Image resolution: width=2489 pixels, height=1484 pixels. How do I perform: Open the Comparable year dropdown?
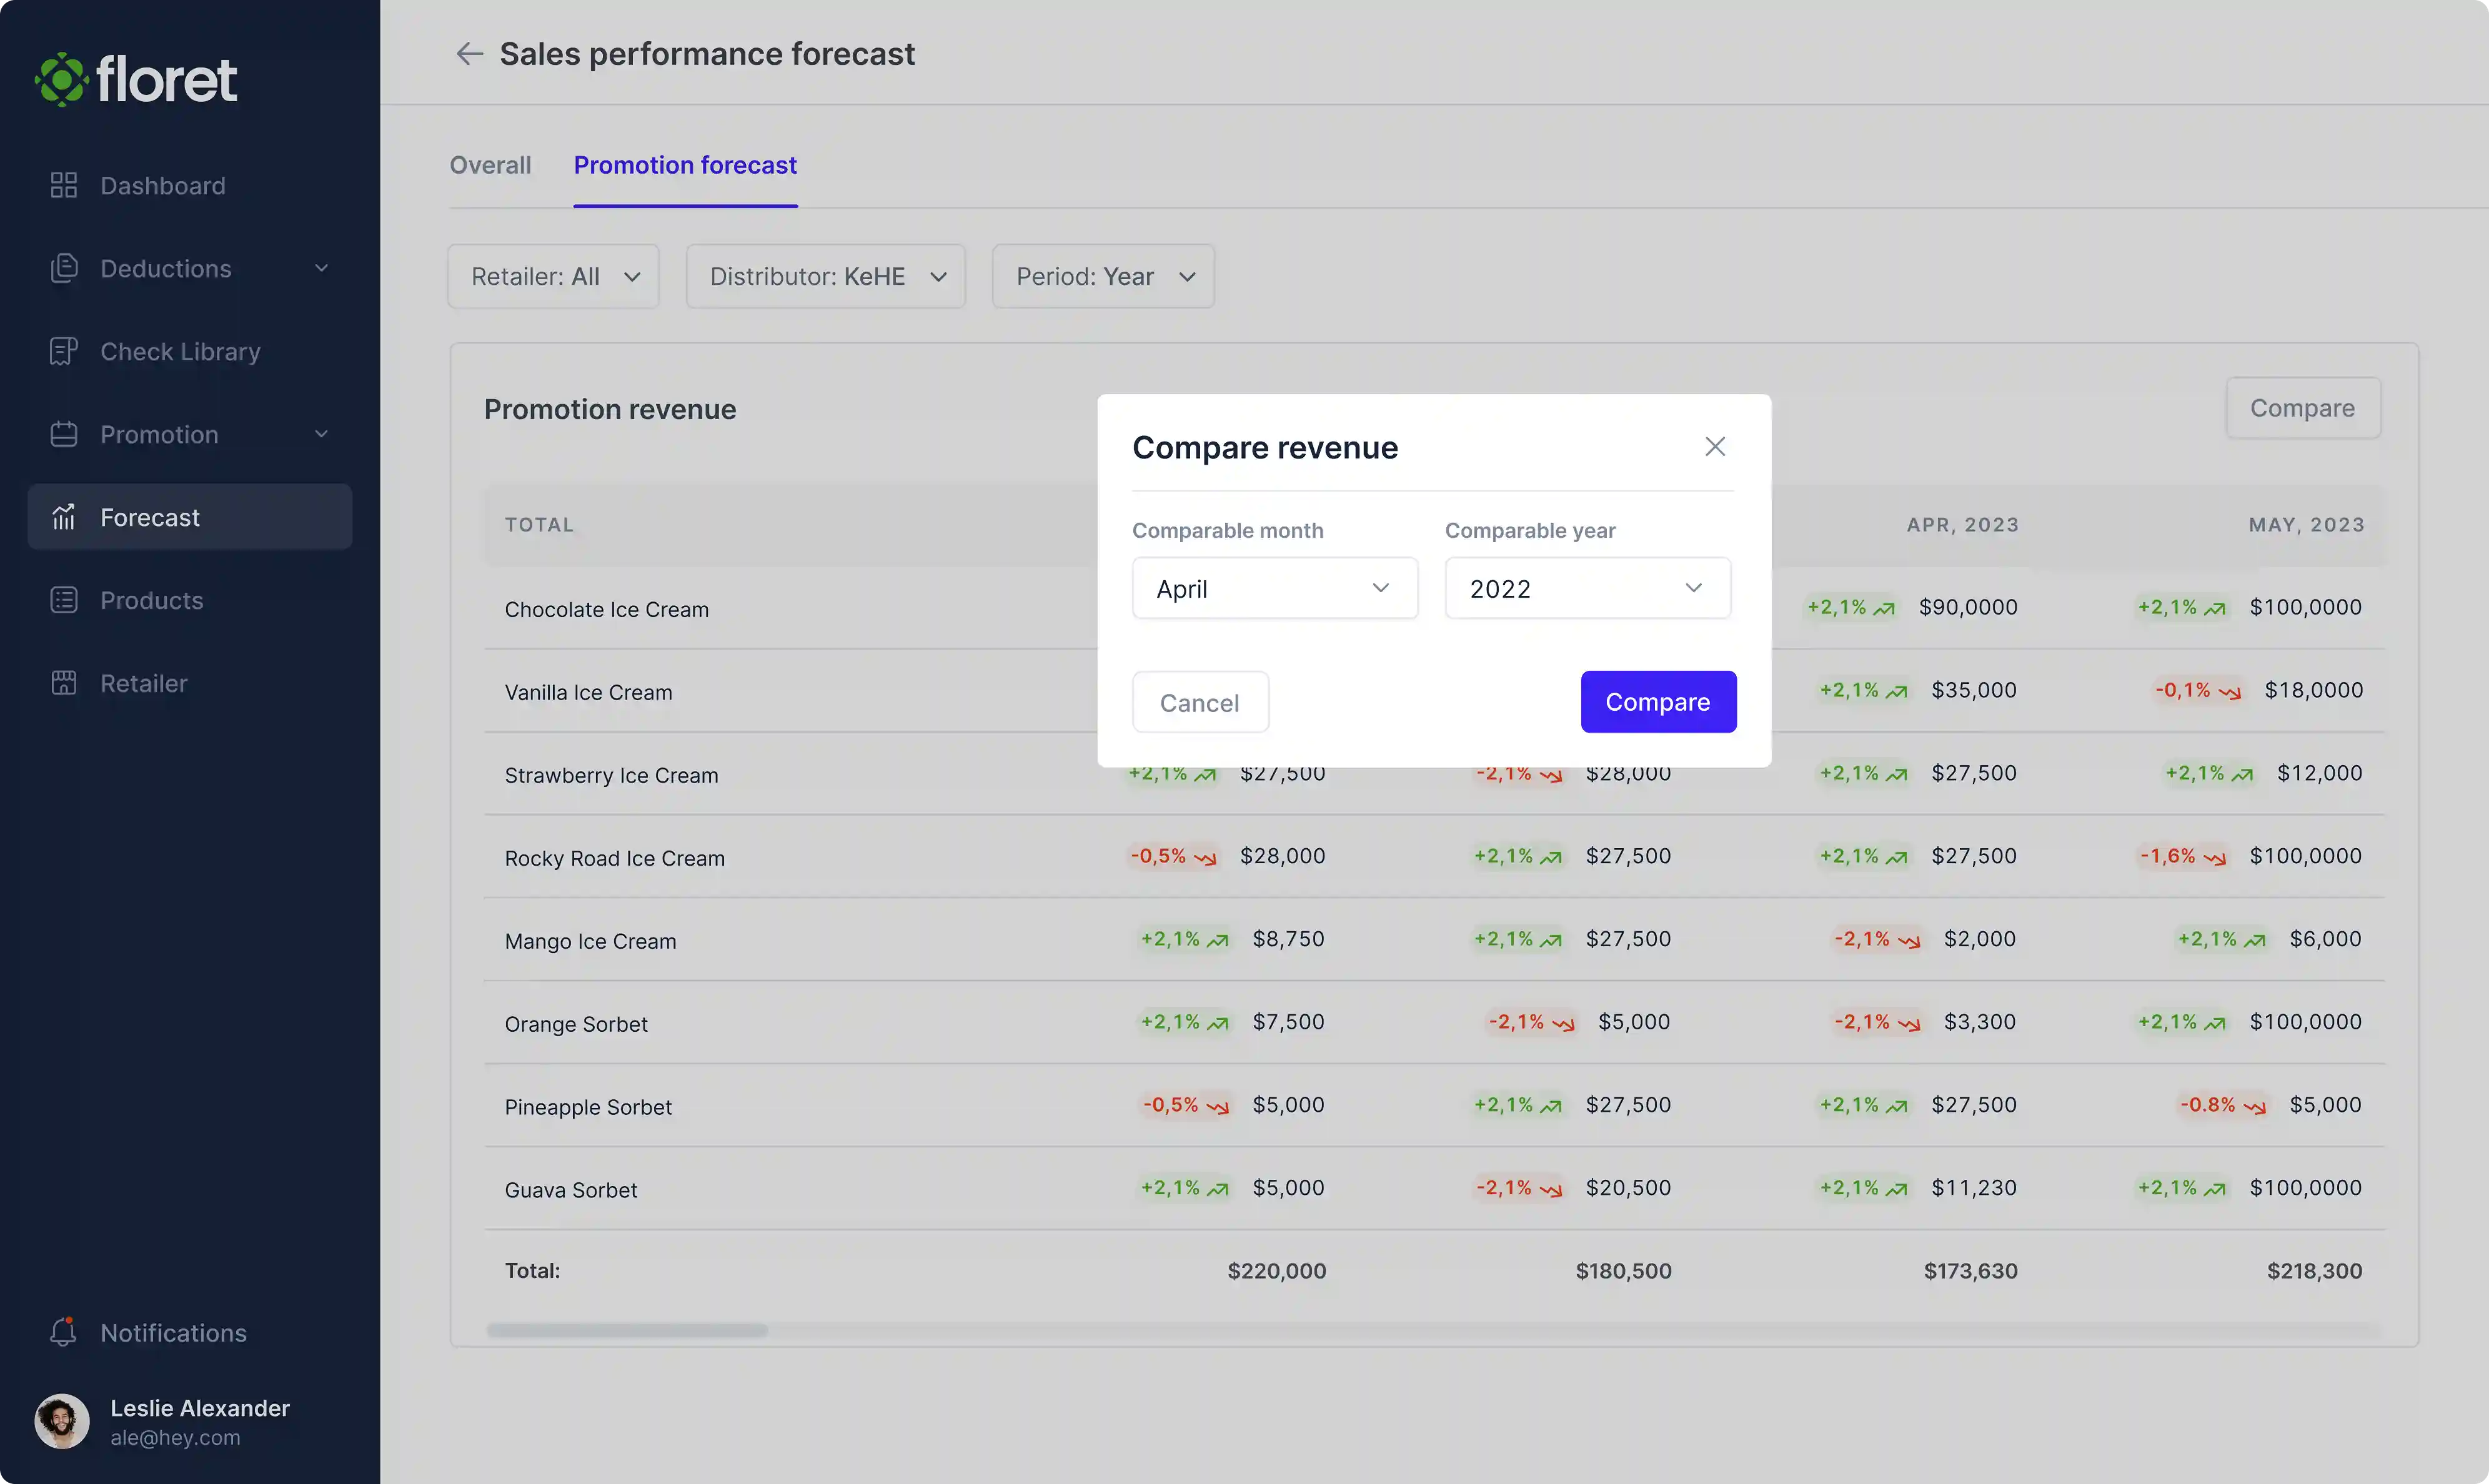point(1587,588)
